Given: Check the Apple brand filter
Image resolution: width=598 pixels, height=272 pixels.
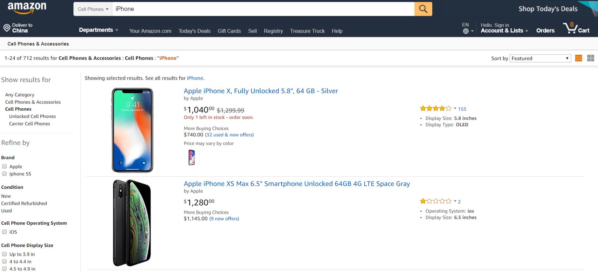Looking at the screenshot, I should pyautogui.click(x=4, y=166).
